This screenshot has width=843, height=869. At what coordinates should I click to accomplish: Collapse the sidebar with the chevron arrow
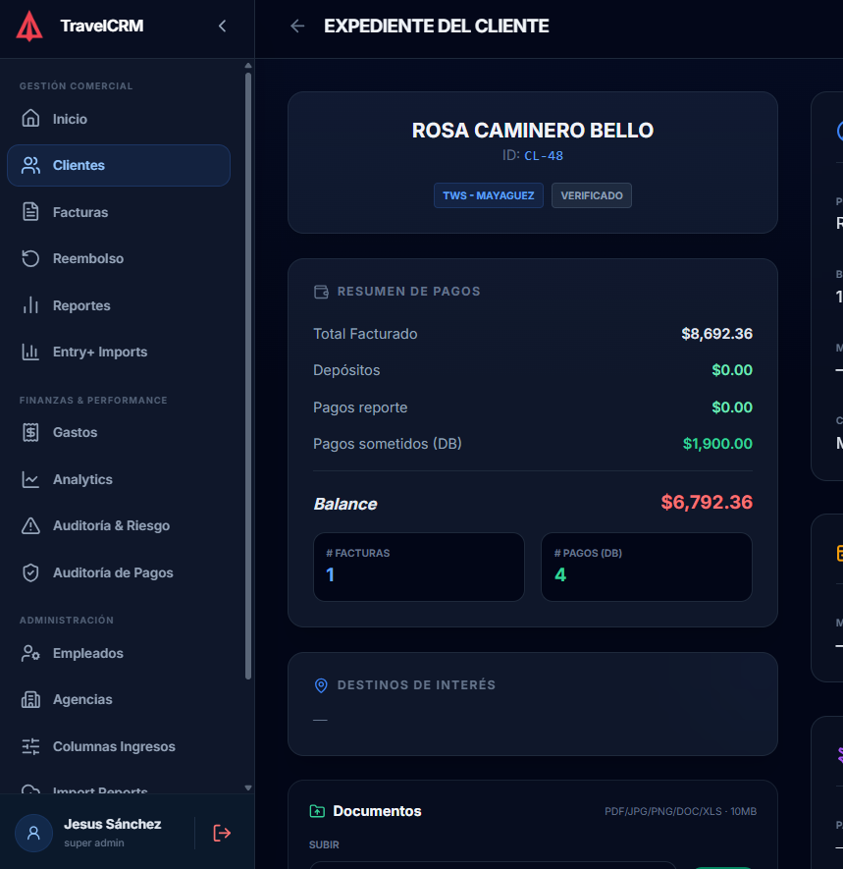(222, 27)
